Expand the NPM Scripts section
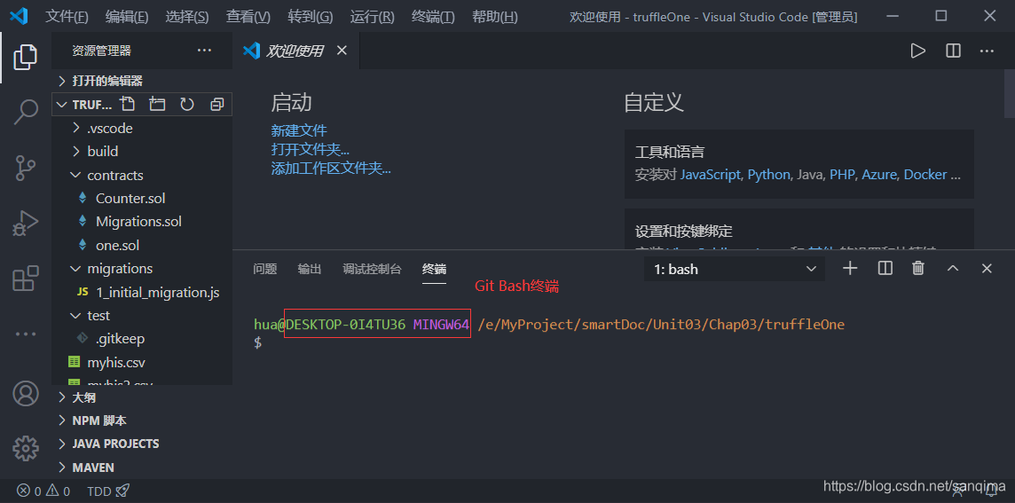The height and width of the screenshot is (503, 1015). 142,420
